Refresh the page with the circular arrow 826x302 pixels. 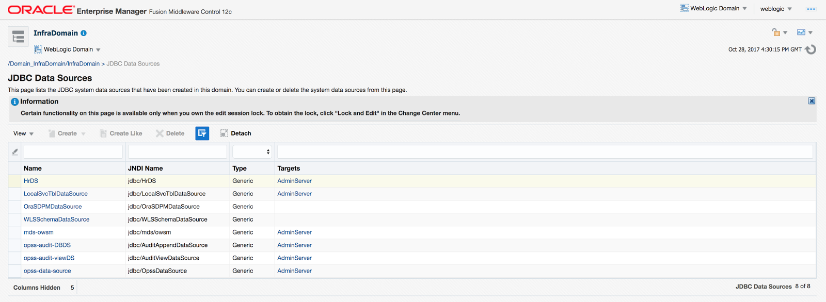coord(811,49)
